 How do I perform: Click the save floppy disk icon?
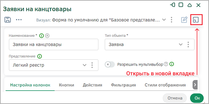[8, 20]
